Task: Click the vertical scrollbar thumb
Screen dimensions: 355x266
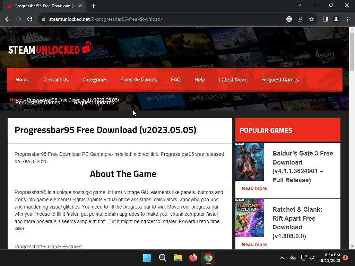Action: coord(352,52)
